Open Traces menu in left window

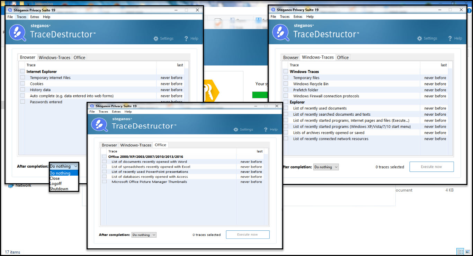tap(21, 17)
